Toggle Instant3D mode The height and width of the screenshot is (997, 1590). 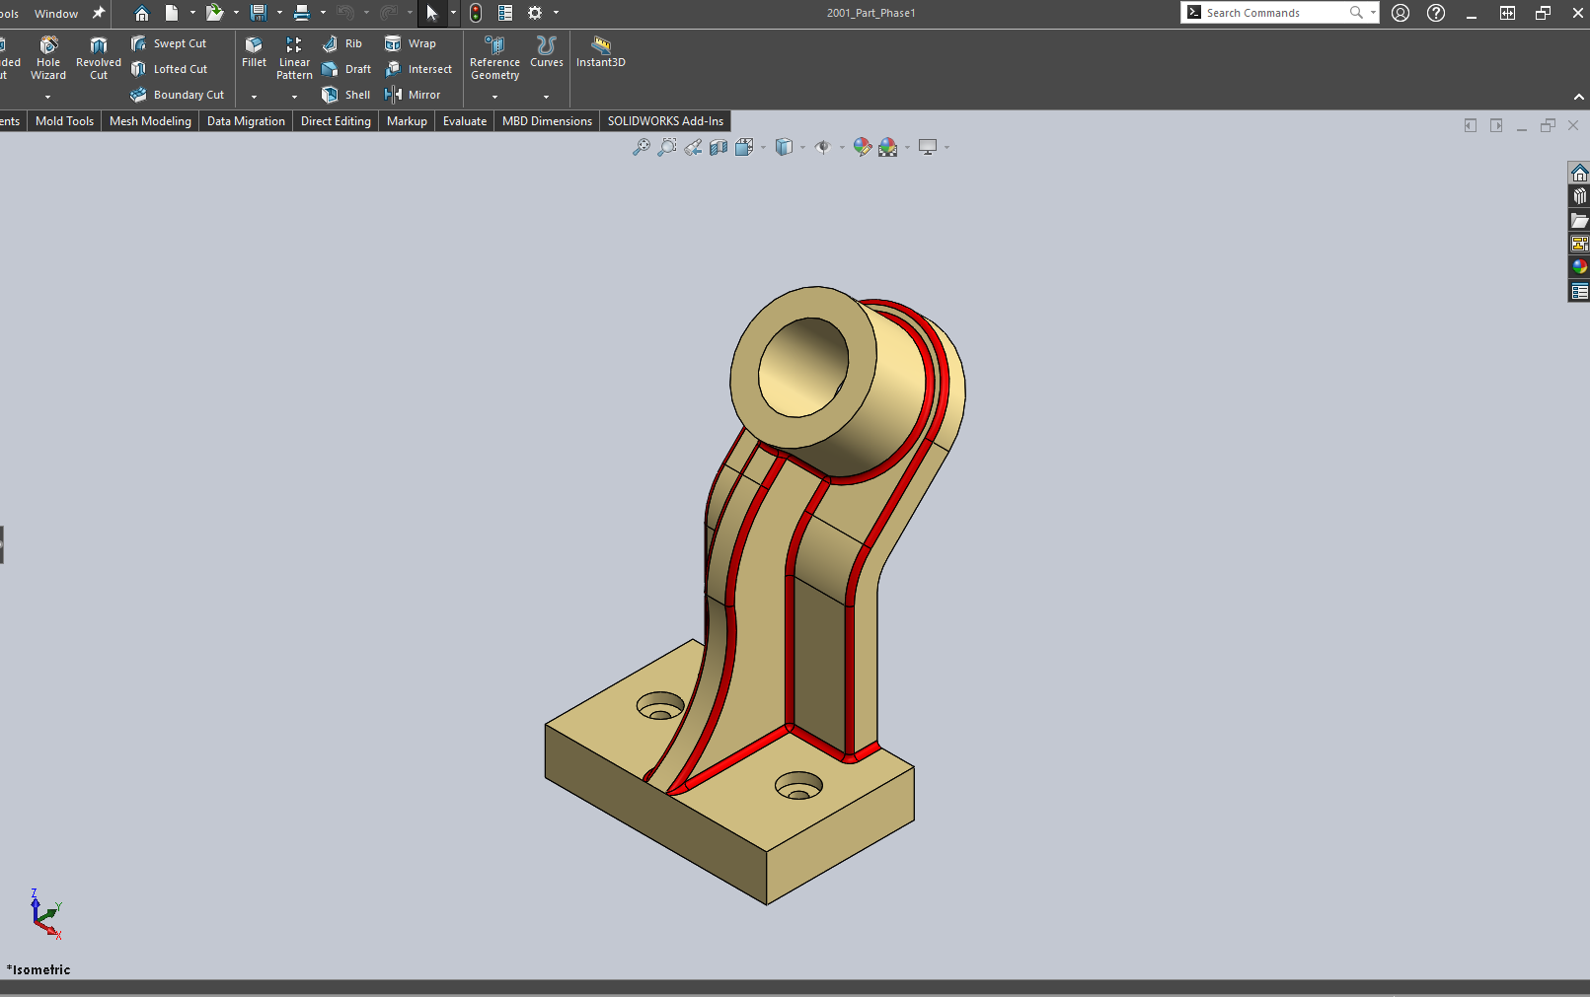tap(600, 51)
